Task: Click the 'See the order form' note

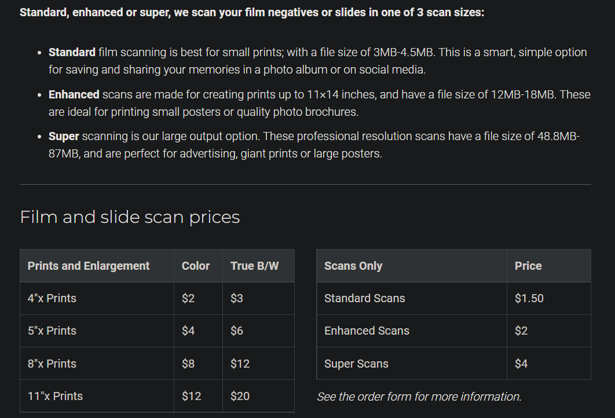Action: [419, 397]
